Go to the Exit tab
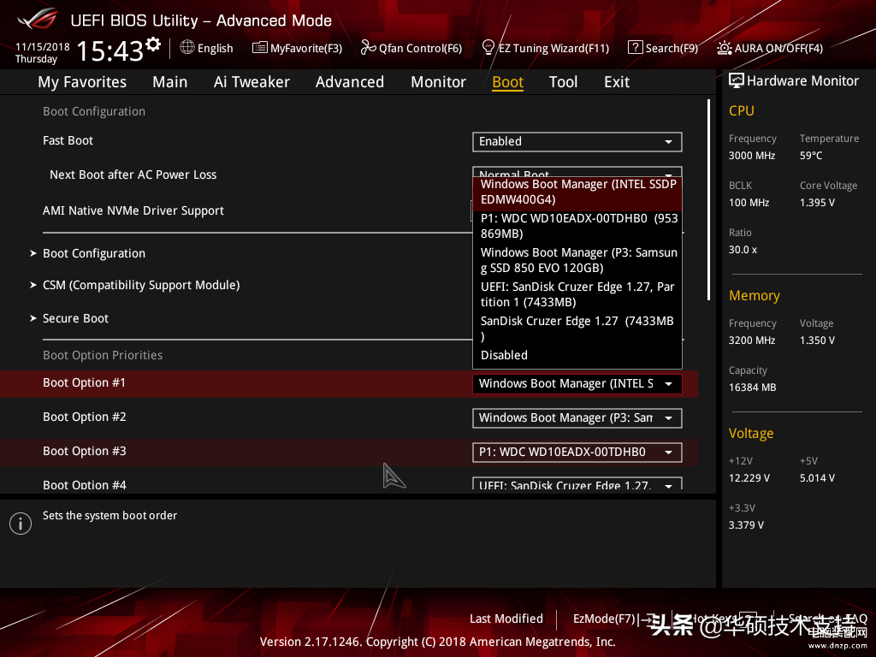The width and height of the screenshot is (876, 657). pos(617,82)
